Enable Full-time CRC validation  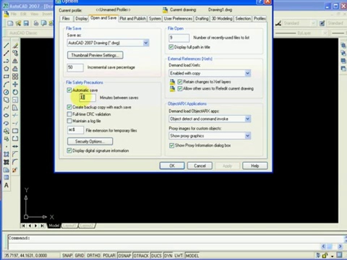point(69,114)
